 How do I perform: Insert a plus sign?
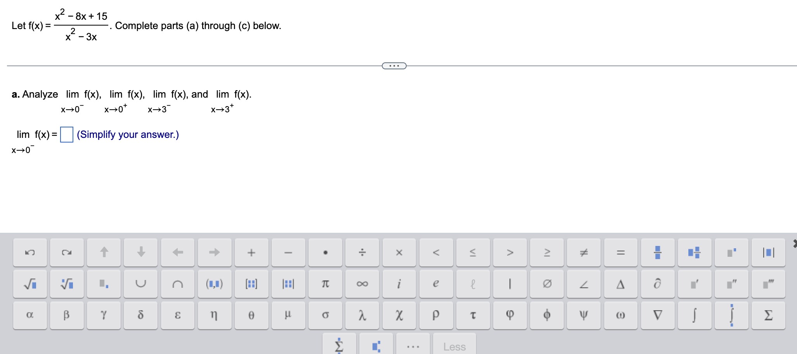pos(251,253)
